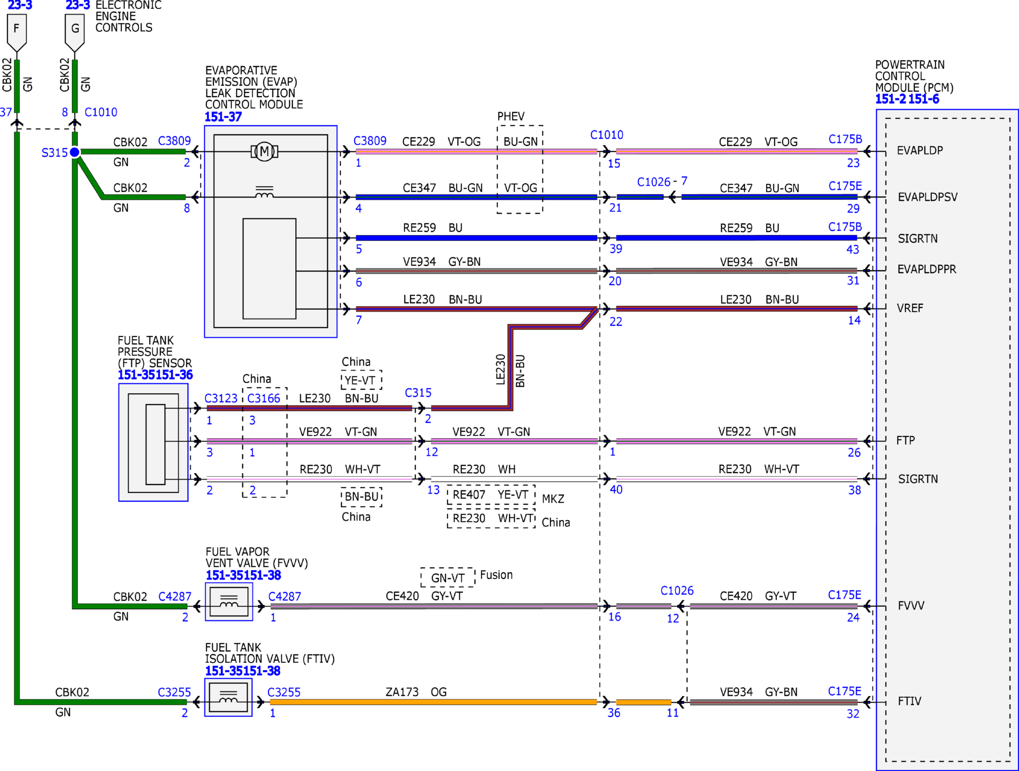Screen dimensions: 1019x771
Task: Select C1010 pin number 36
Action: (614, 713)
